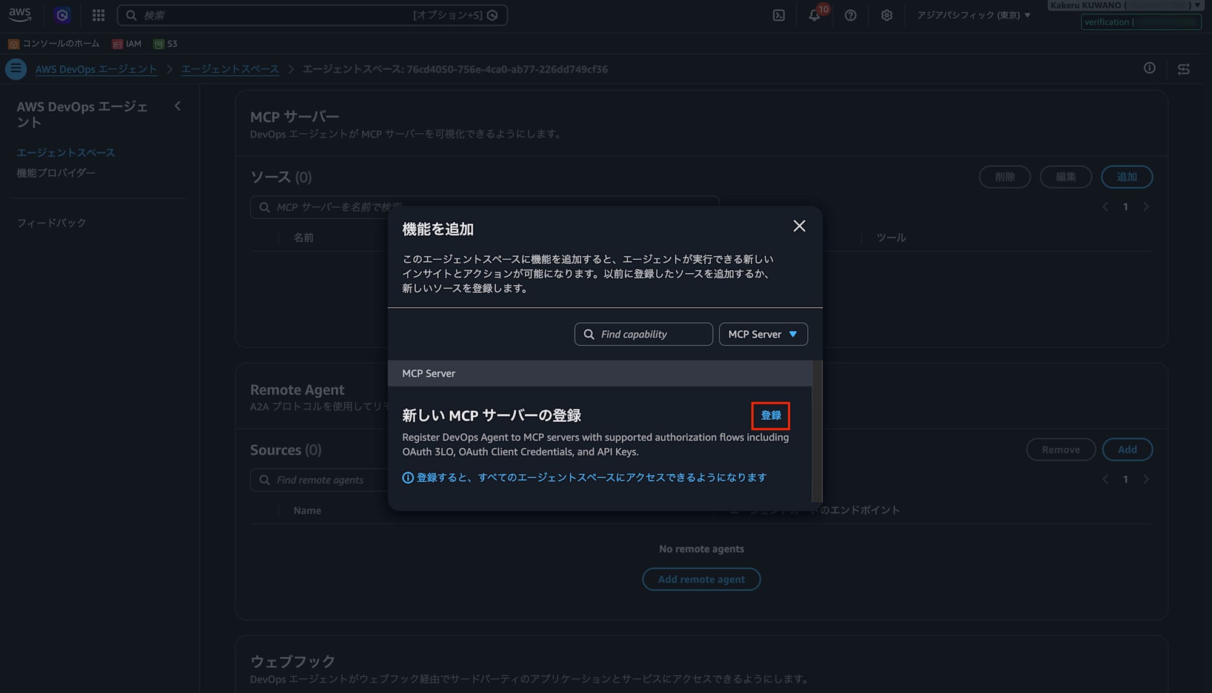
Task: Open the DevOps Agent service icon in the top bar
Action: (x=62, y=15)
